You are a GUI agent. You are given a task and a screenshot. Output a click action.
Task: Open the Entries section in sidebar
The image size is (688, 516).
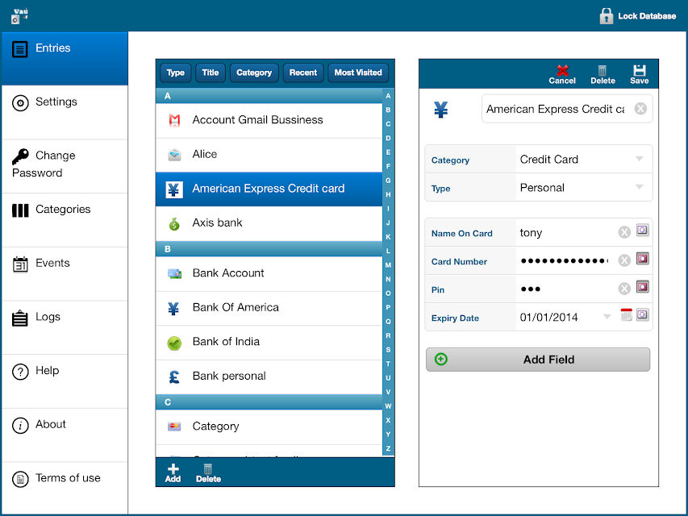(x=65, y=58)
